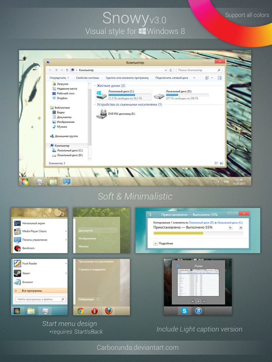Viewport: 272px width, 362px height.
Task: Click Подключить сетевой диск
Action: [172, 78]
